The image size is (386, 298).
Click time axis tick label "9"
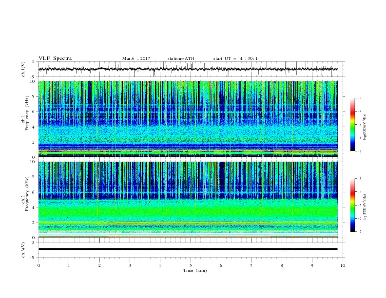click(312, 265)
